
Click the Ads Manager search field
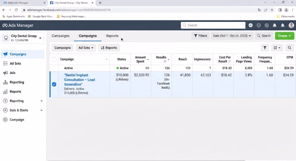click(x=213, y=25)
